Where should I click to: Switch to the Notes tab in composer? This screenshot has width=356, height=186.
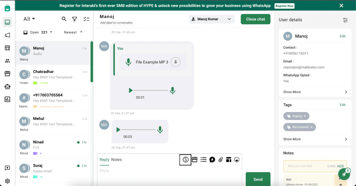tap(116, 159)
